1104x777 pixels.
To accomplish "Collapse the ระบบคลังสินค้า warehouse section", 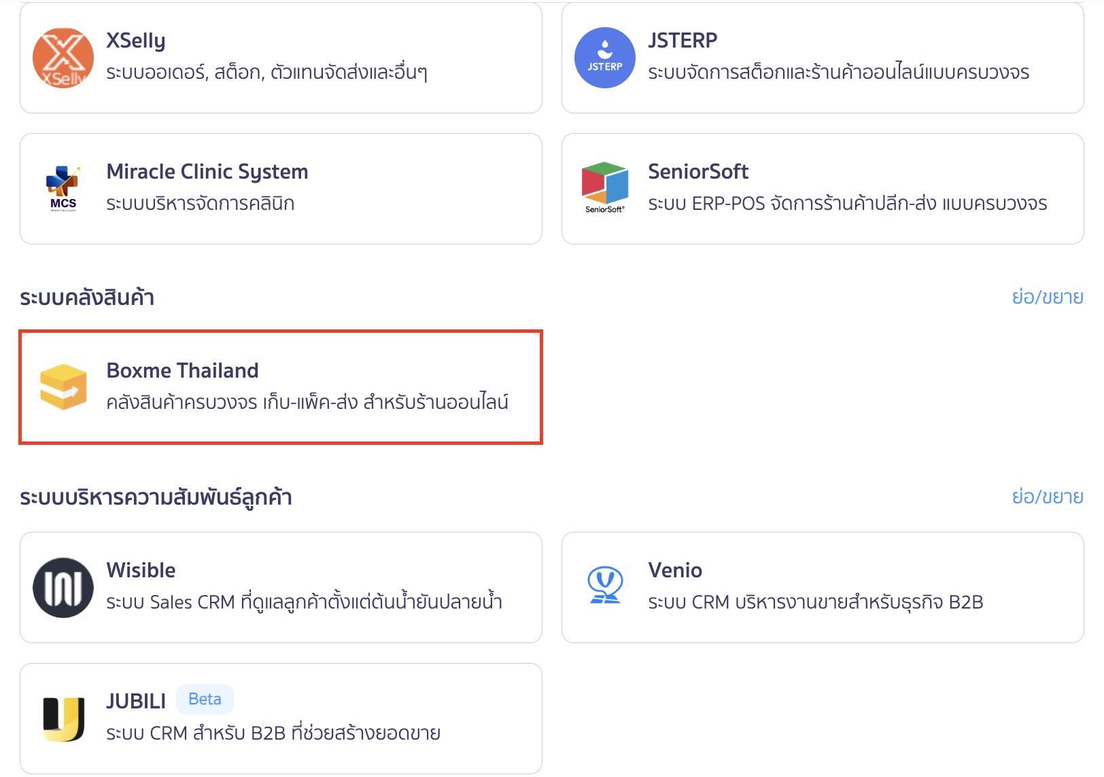I will click(x=1048, y=296).
